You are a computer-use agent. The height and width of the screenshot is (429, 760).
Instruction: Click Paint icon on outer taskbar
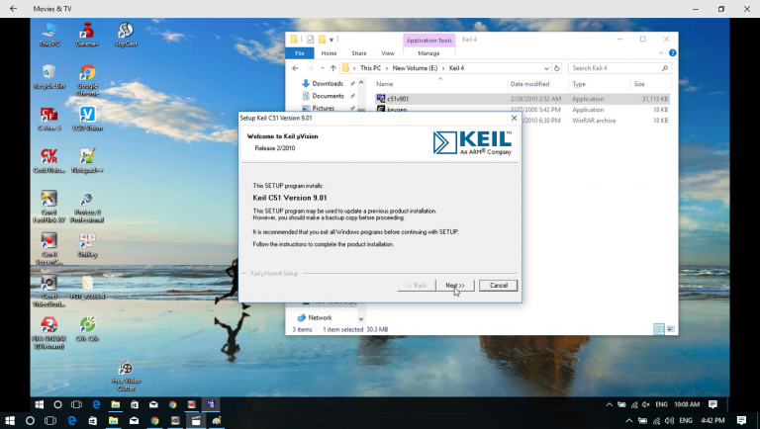(x=216, y=421)
